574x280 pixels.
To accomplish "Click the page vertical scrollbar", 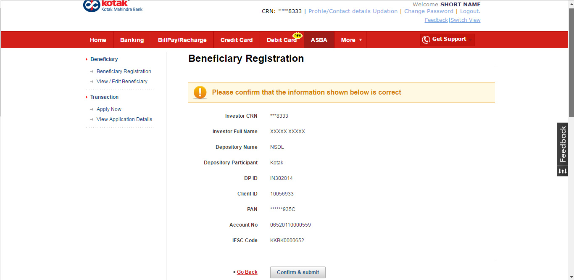I will click(571, 63).
